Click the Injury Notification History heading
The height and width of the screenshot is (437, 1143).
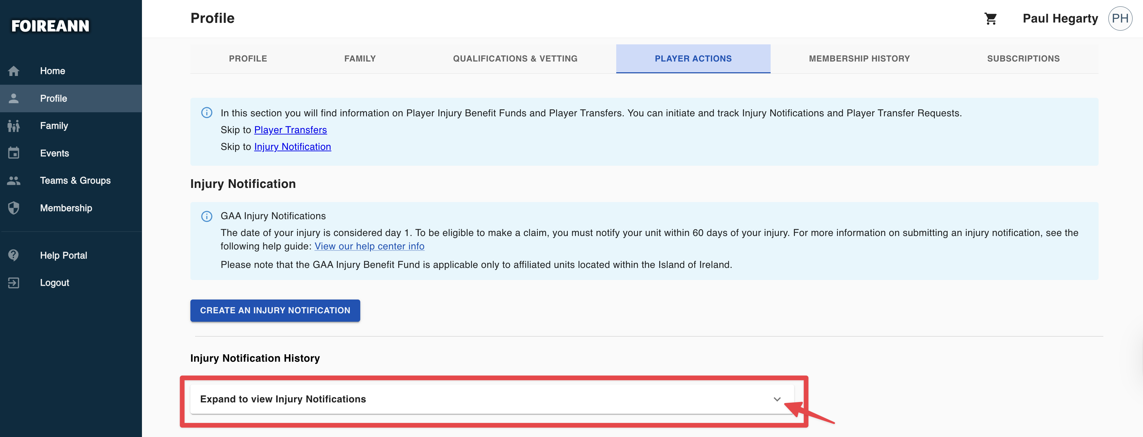255,358
